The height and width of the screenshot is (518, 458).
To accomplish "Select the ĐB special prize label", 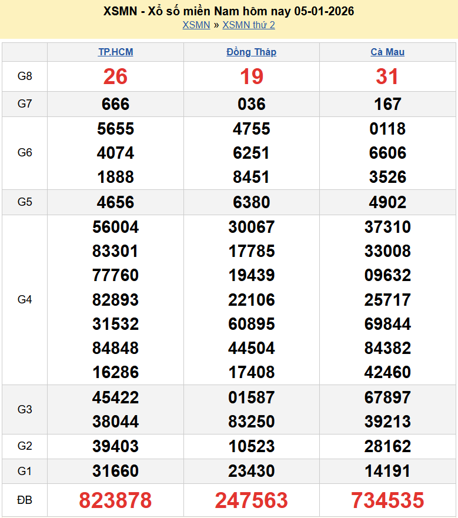I will tap(25, 500).
